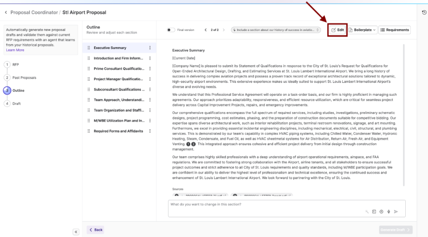
Task: Follow the Learn More link
Action: tap(15, 50)
